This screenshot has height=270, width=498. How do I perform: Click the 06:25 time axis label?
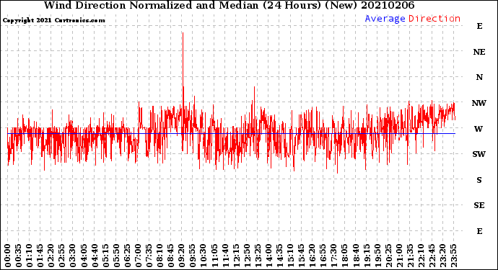(x=127, y=256)
